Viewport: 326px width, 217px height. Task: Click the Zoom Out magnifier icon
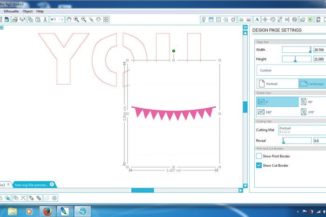[83, 20]
